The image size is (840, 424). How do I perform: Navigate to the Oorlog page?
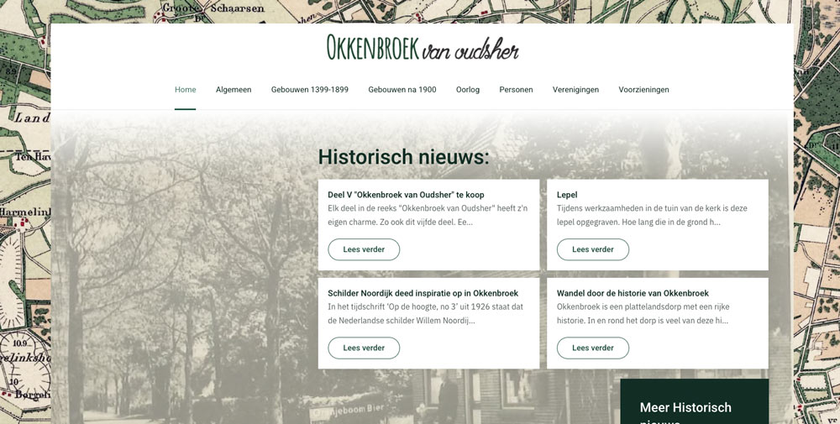click(468, 90)
